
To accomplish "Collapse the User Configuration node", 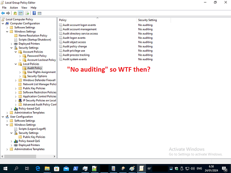I will (x=3, y=117).
